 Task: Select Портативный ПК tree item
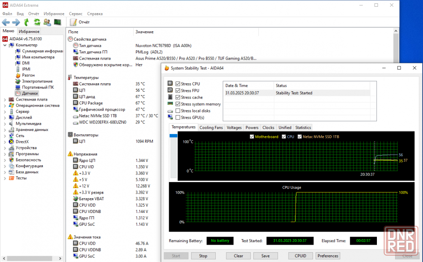click(x=38, y=87)
